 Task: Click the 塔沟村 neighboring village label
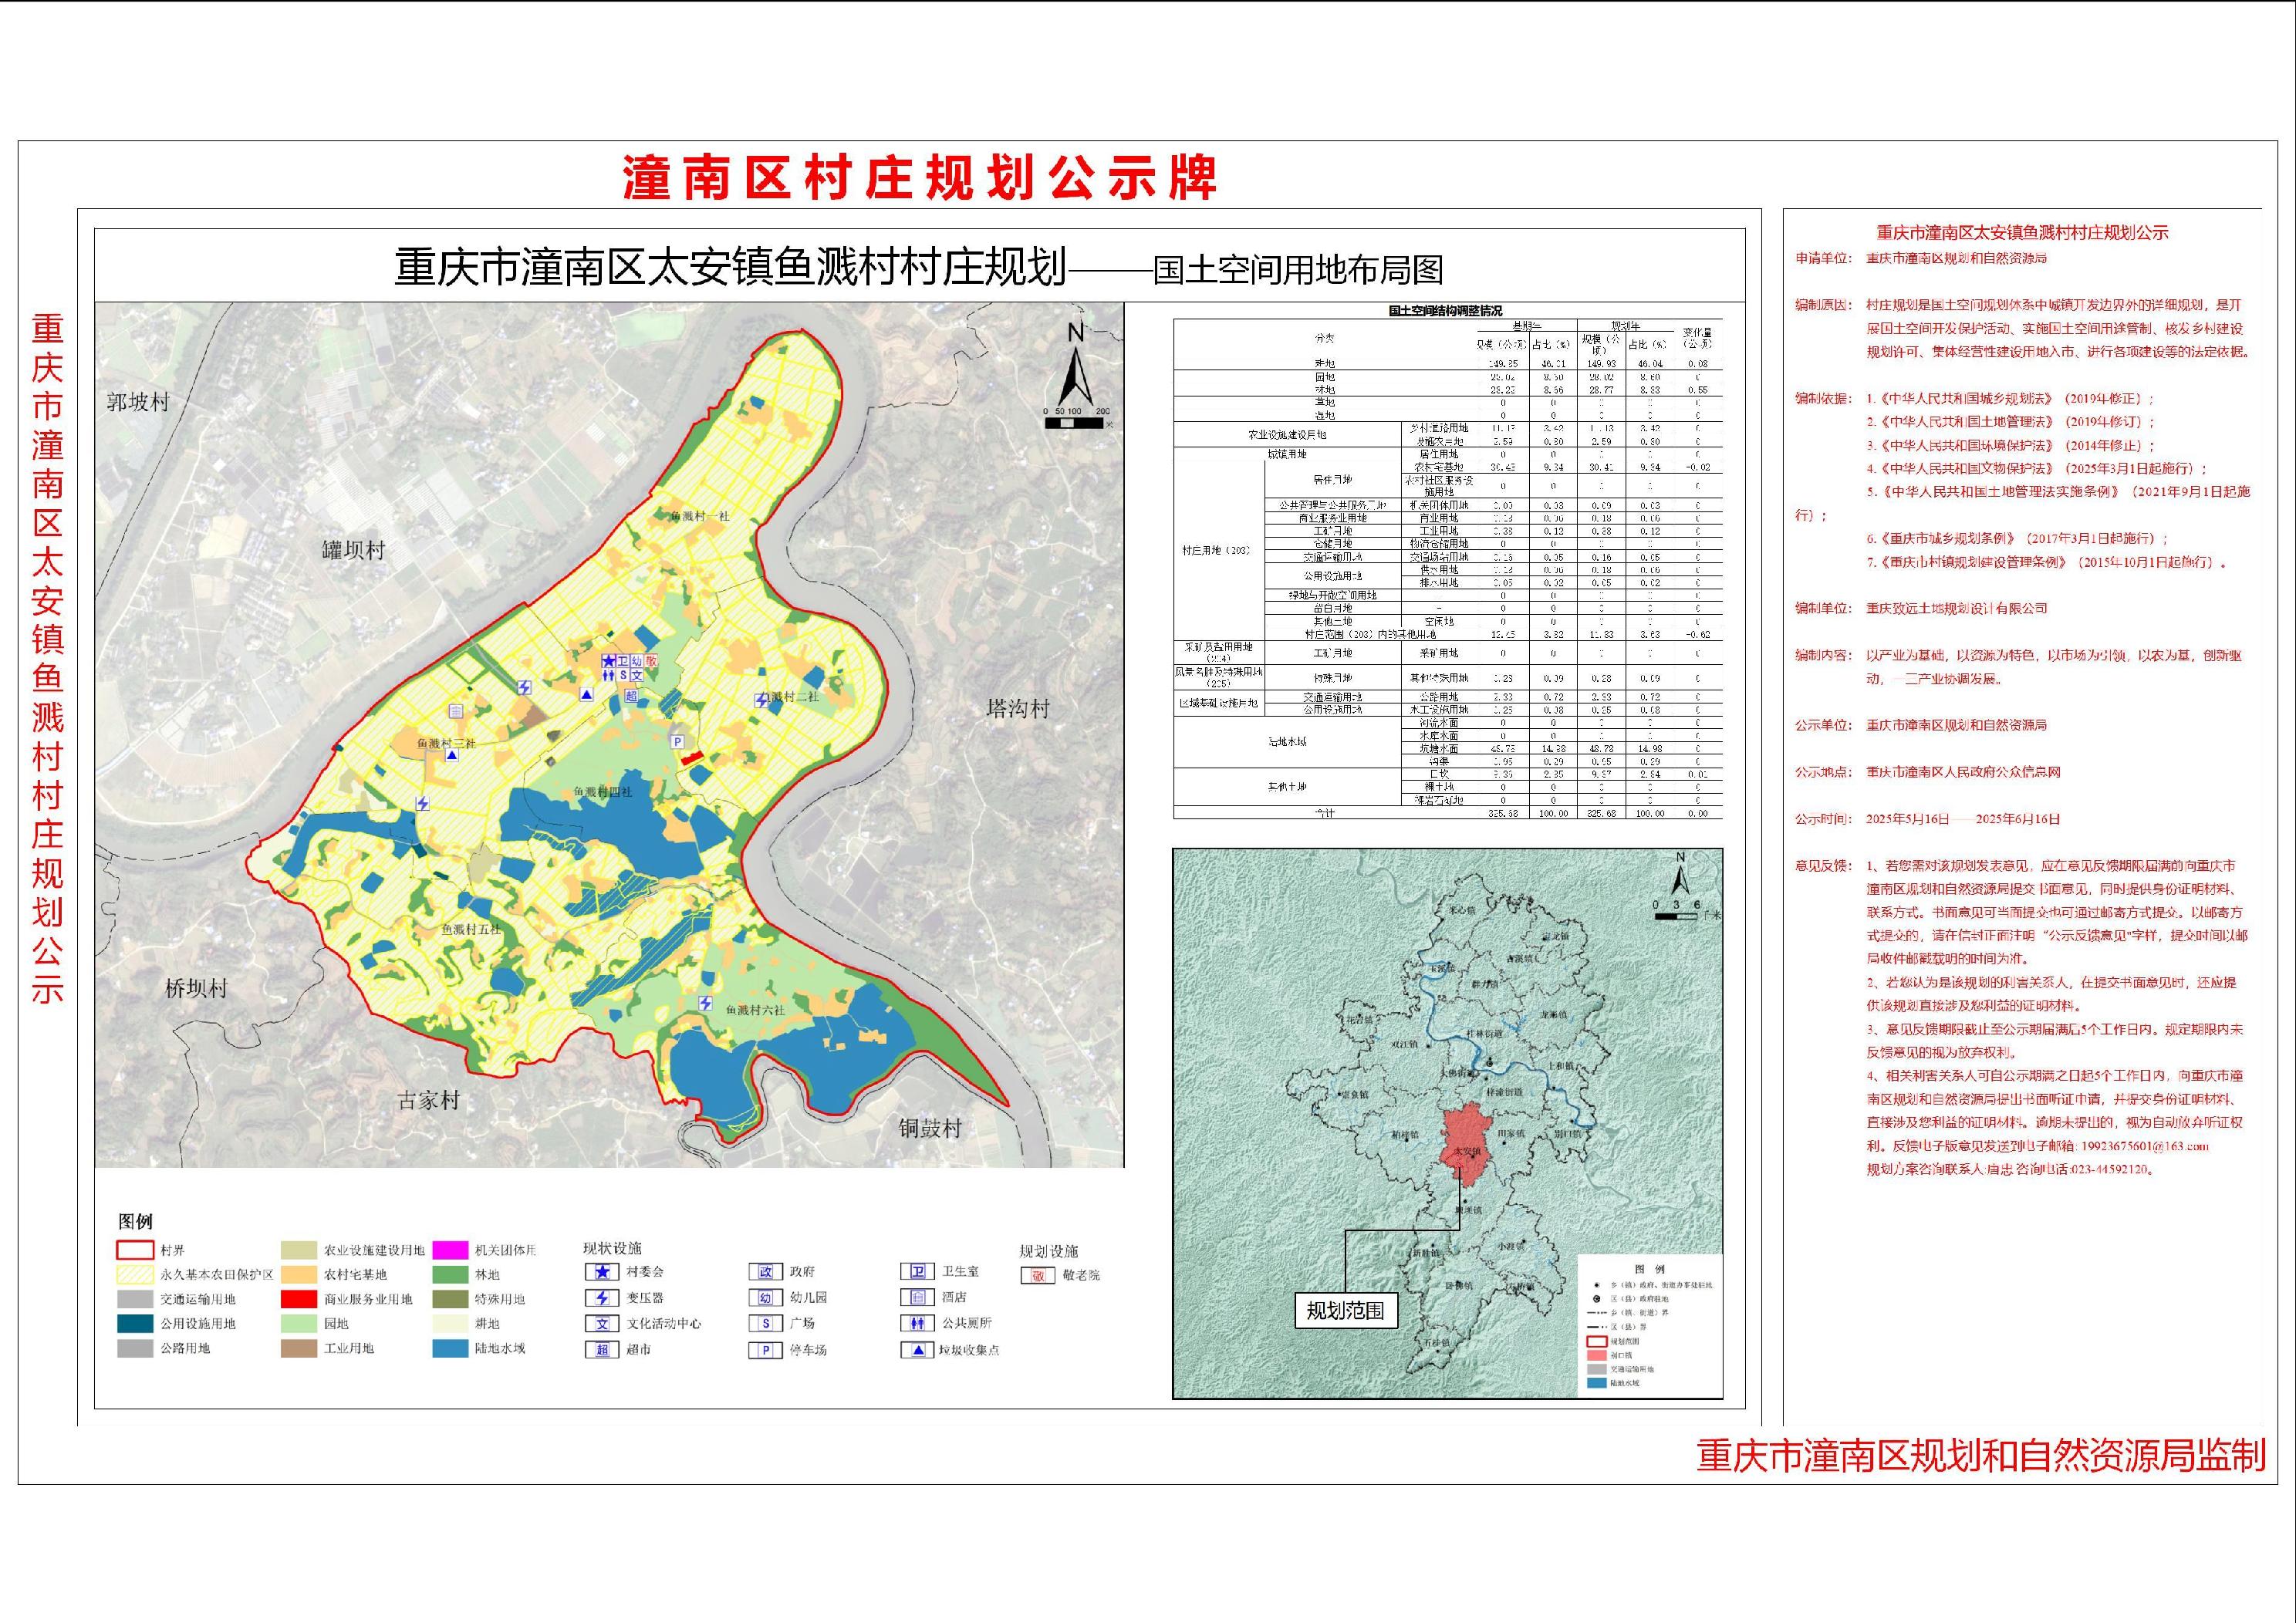click(x=1018, y=709)
